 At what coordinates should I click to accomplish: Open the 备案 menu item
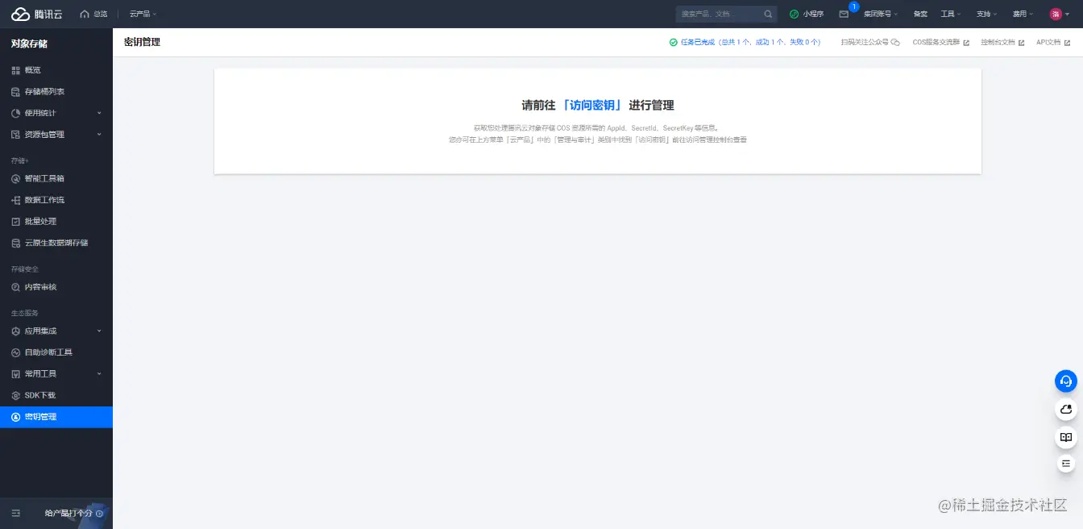tap(920, 14)
